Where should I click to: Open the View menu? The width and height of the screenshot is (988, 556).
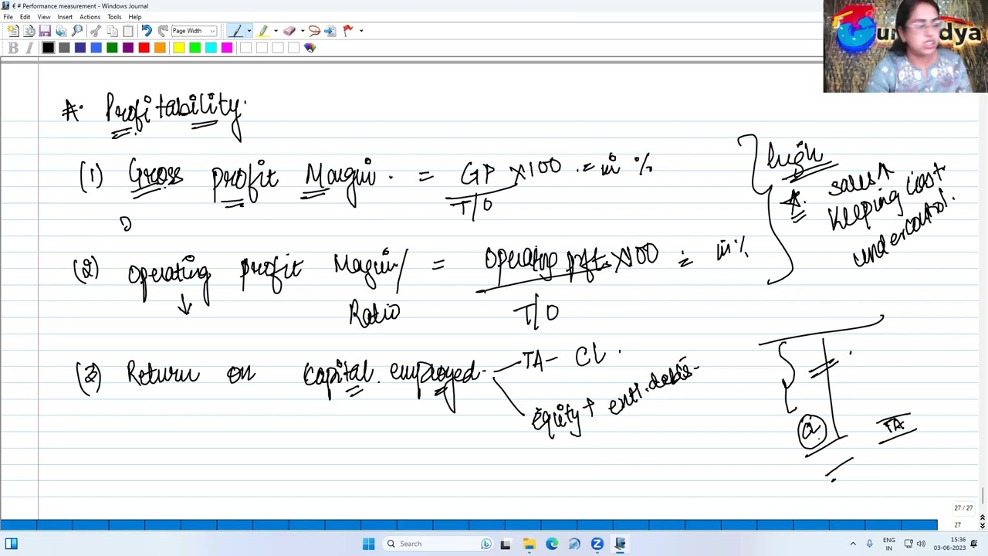tap(44, 17)
